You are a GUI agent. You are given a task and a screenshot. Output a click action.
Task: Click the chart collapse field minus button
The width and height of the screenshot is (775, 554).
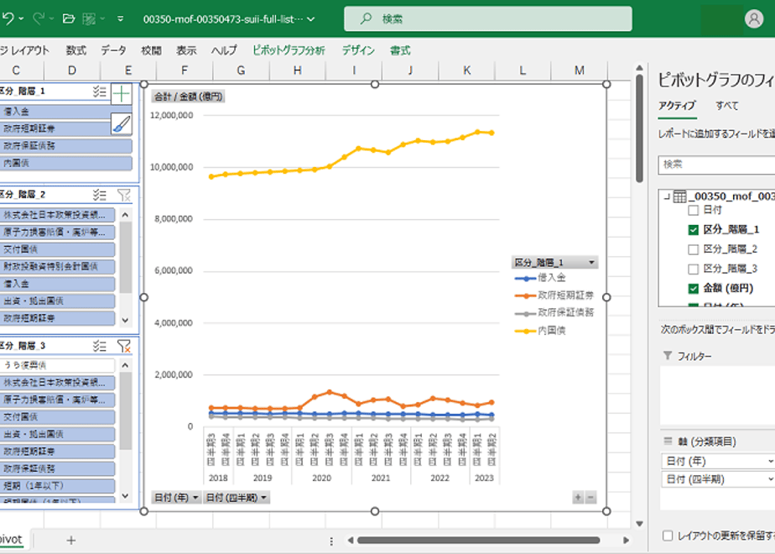click(590, 498)
